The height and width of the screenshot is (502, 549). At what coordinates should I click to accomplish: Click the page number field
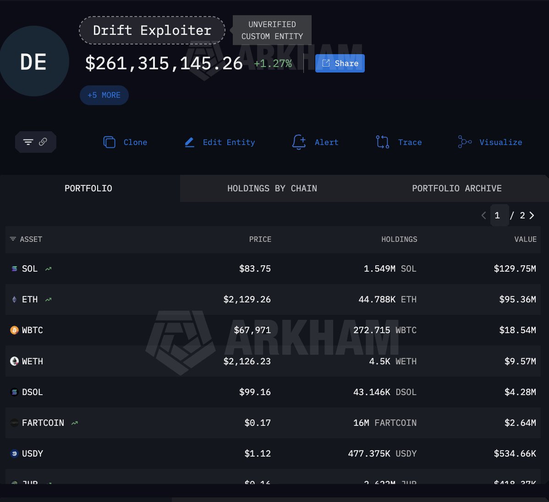500,215
